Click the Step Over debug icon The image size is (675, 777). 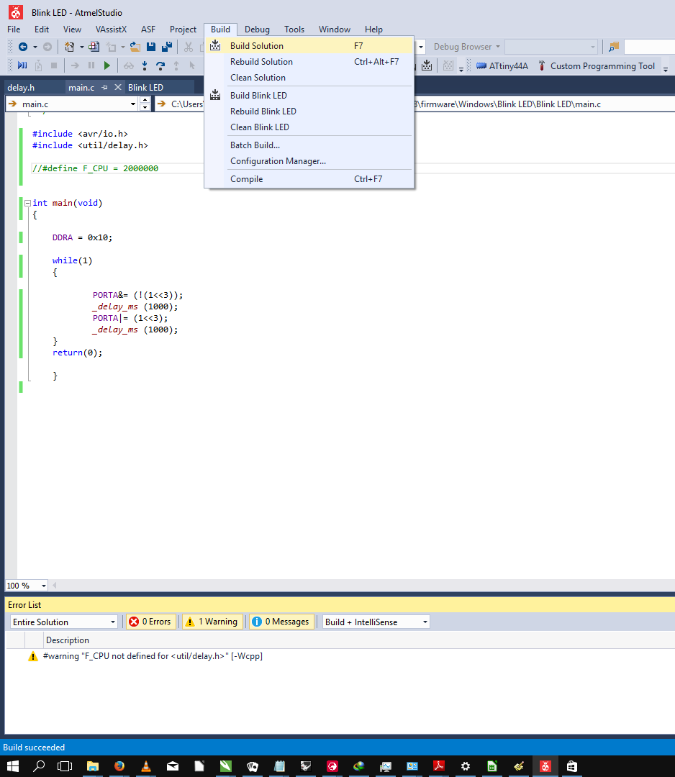tap(160, 65)
